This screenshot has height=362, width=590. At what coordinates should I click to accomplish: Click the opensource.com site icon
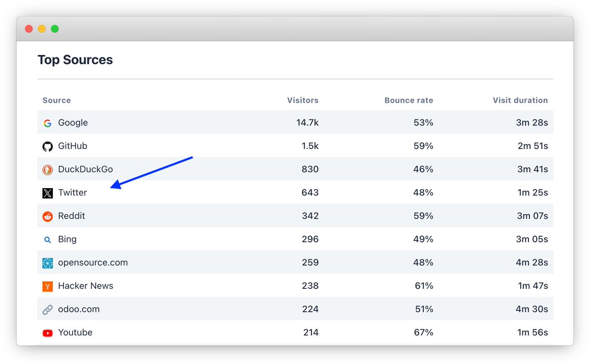47,262
